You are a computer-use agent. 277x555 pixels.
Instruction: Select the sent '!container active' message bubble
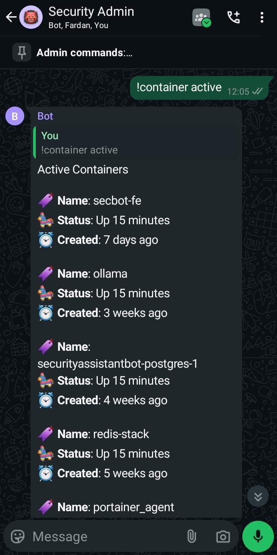tap(199, 88)
